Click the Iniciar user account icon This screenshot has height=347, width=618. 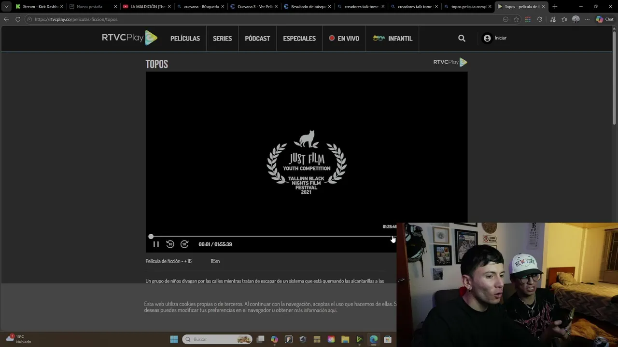[487, 38]
